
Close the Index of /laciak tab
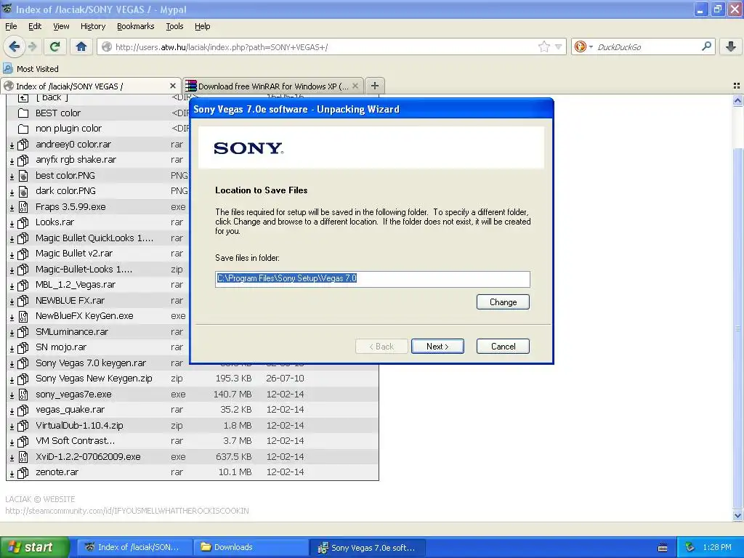[173, 86]
